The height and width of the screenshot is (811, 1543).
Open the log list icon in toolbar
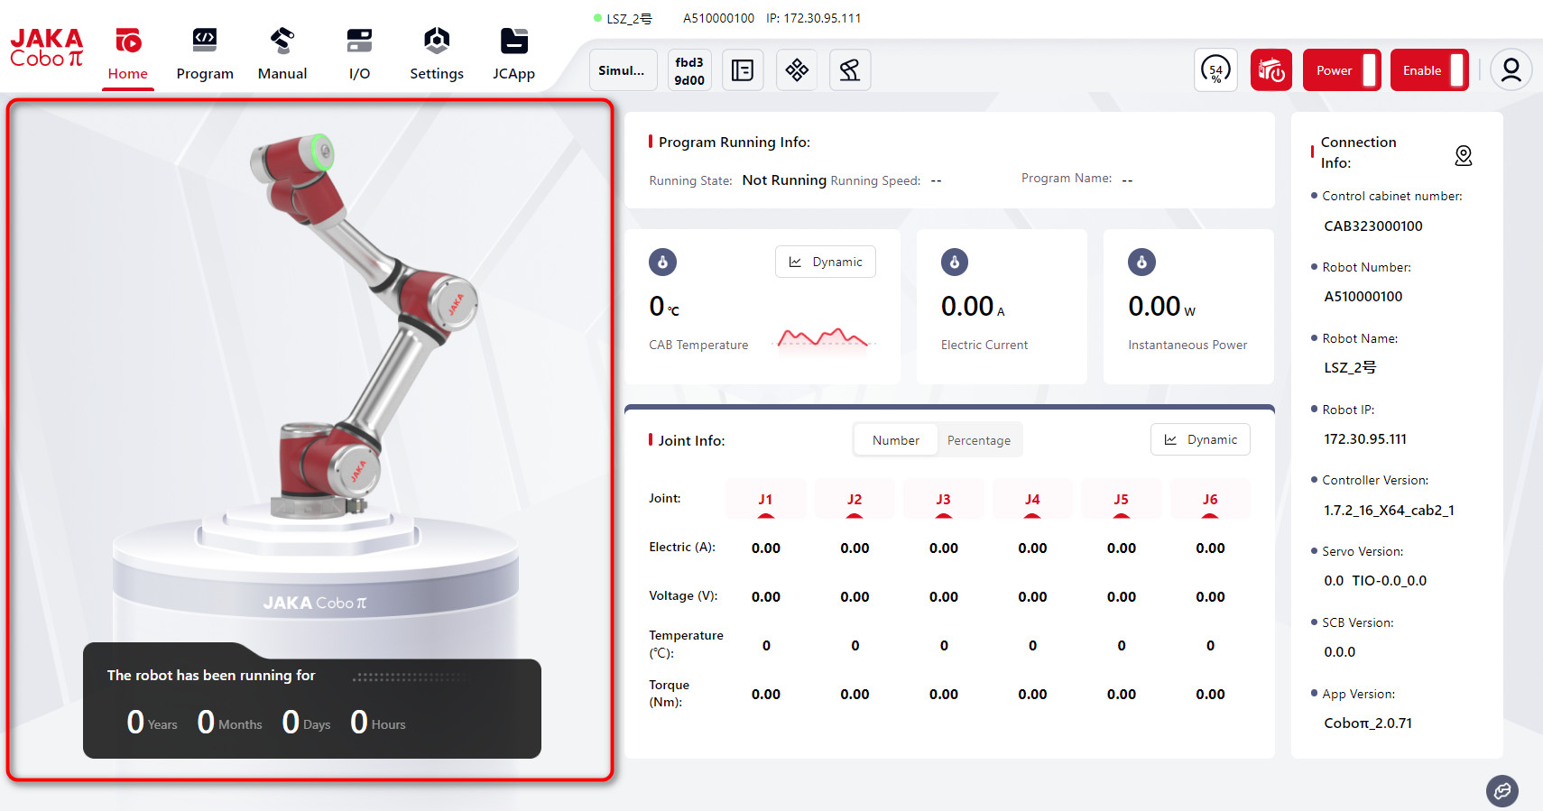coord(742,70)
